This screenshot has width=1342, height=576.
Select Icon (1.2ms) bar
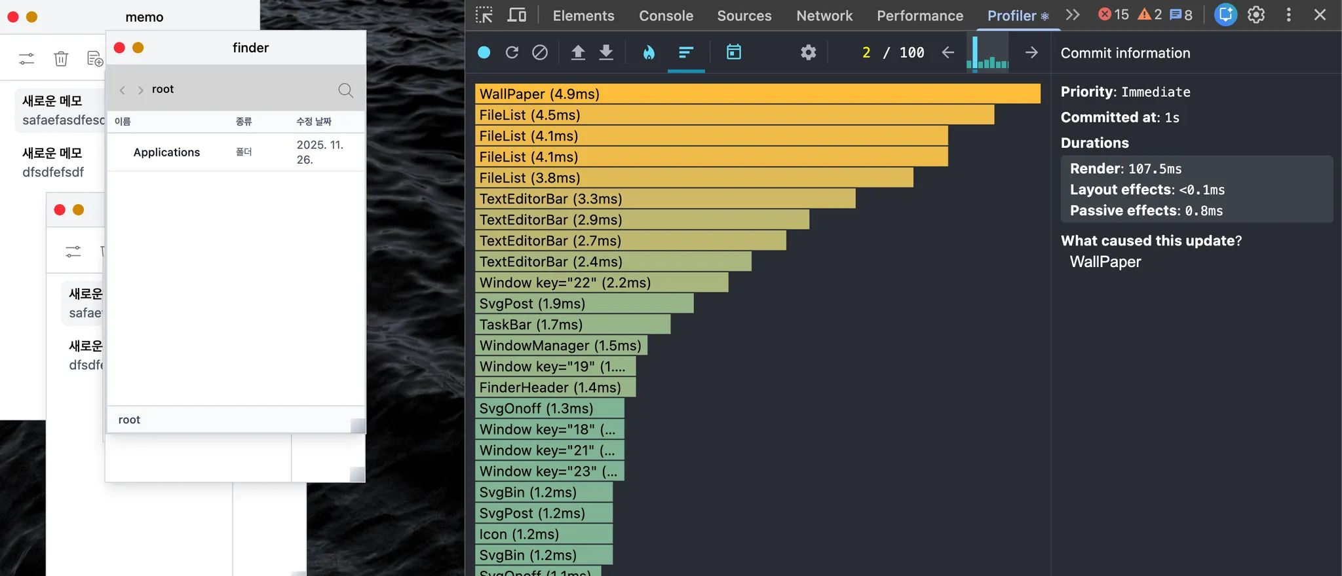[x=544, y=533]
